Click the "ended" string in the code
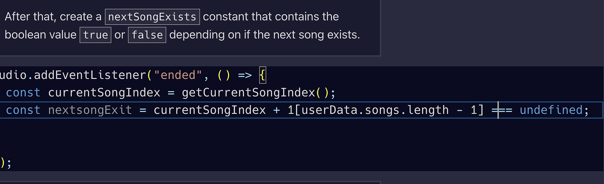 [178, 75]
